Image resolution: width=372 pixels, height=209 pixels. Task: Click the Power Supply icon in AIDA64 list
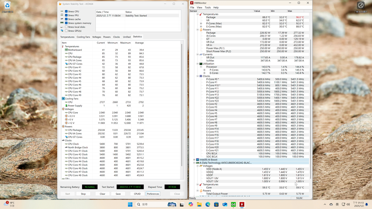pyautogui.click(x=66, y=106)
